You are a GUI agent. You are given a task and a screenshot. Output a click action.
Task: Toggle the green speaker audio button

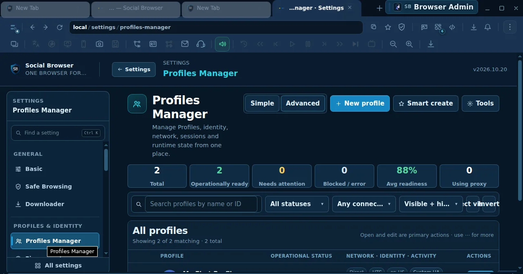pos(222,44)
